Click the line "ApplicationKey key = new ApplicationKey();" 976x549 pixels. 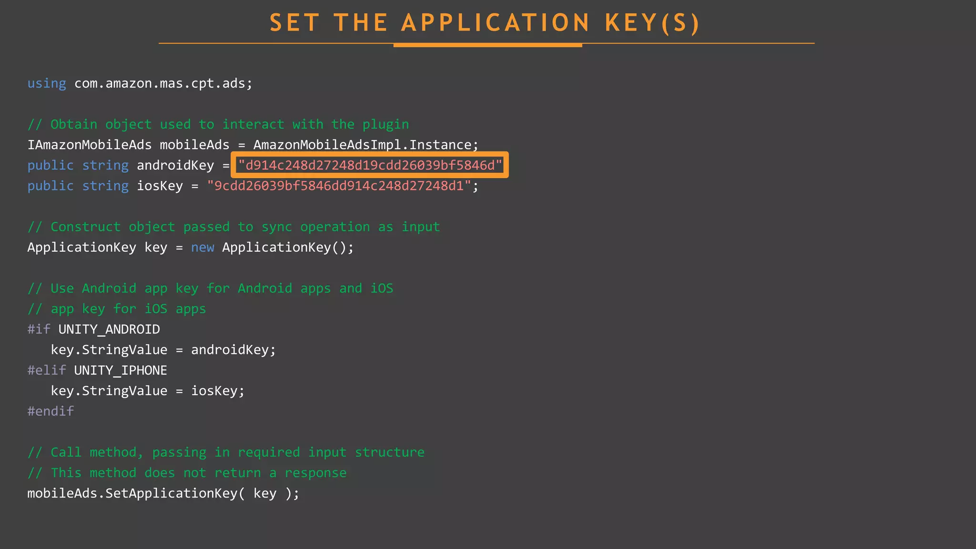click(191, 247)
